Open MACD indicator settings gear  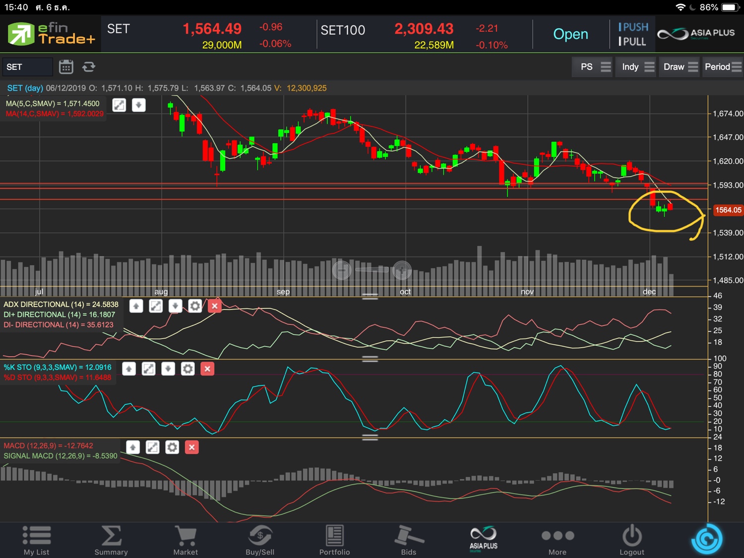pyautogui.click(x=172, y=447)
